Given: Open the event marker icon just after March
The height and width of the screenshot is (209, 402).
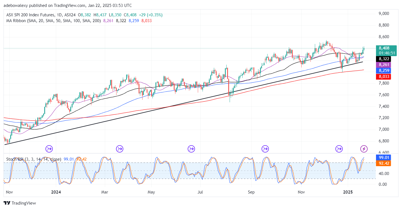Looking at the screenshot, I should (120, 149).
